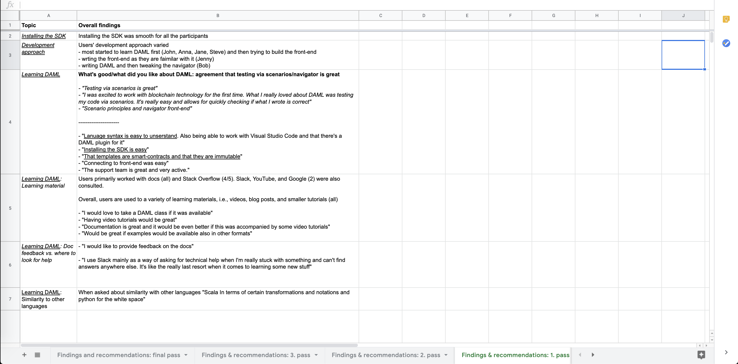Click the Explore star icon
This screenshot has height=364, width=738.
tap(701, 355)
